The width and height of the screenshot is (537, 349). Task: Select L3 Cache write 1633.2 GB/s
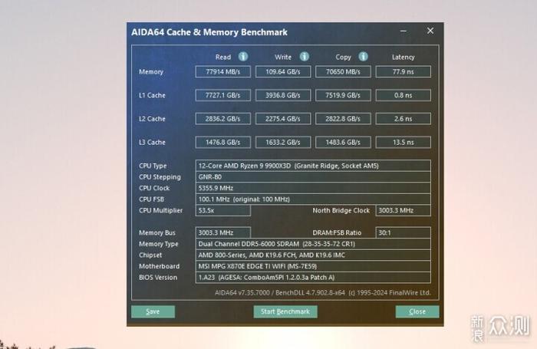283,142
